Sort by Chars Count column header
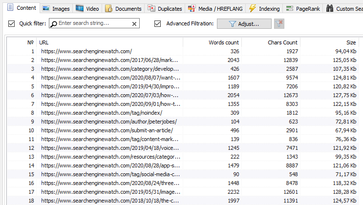Image resolution: width=363 pixels, height=205 pixels. pos(271,42)
